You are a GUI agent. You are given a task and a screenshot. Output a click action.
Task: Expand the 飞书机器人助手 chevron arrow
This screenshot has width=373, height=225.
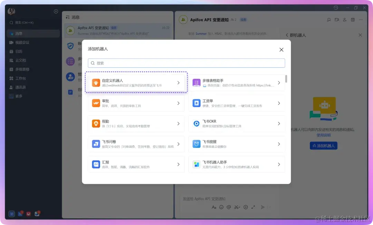point(279,164)
